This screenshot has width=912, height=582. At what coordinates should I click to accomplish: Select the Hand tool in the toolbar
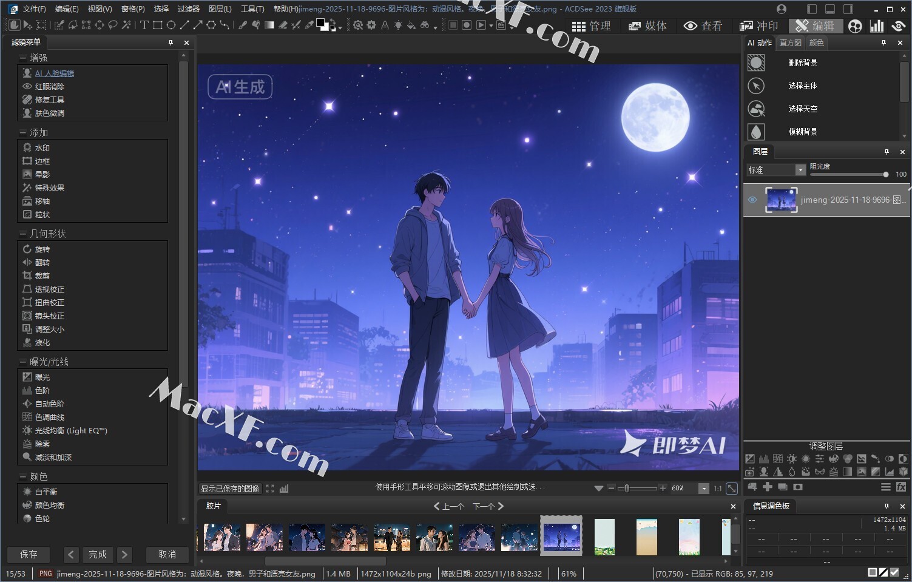15,25
